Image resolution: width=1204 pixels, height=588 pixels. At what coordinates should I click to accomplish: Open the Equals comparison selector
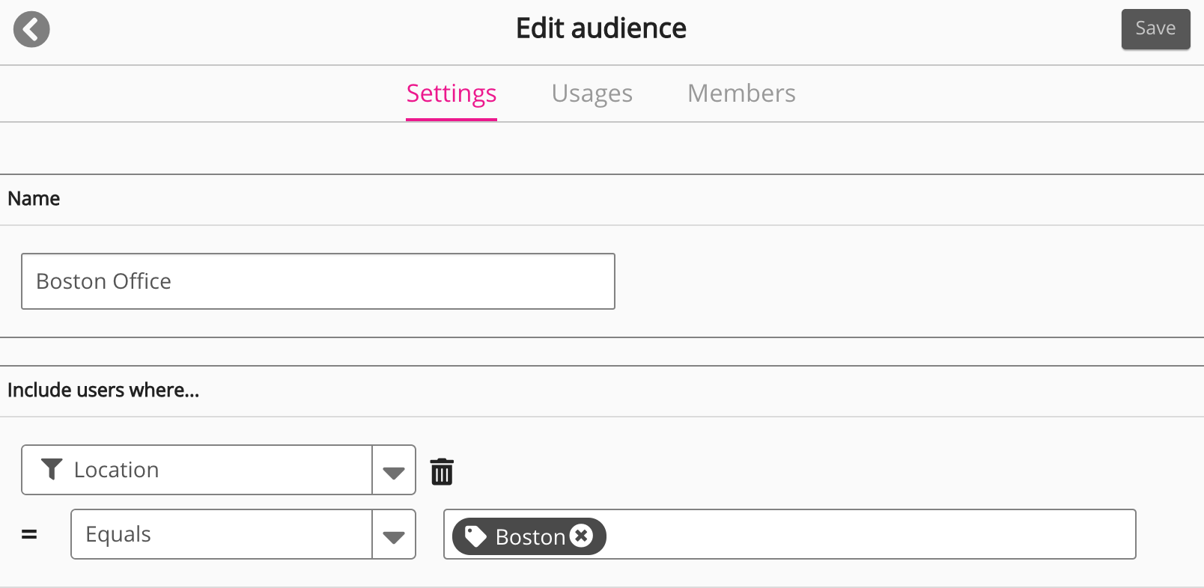222,534
